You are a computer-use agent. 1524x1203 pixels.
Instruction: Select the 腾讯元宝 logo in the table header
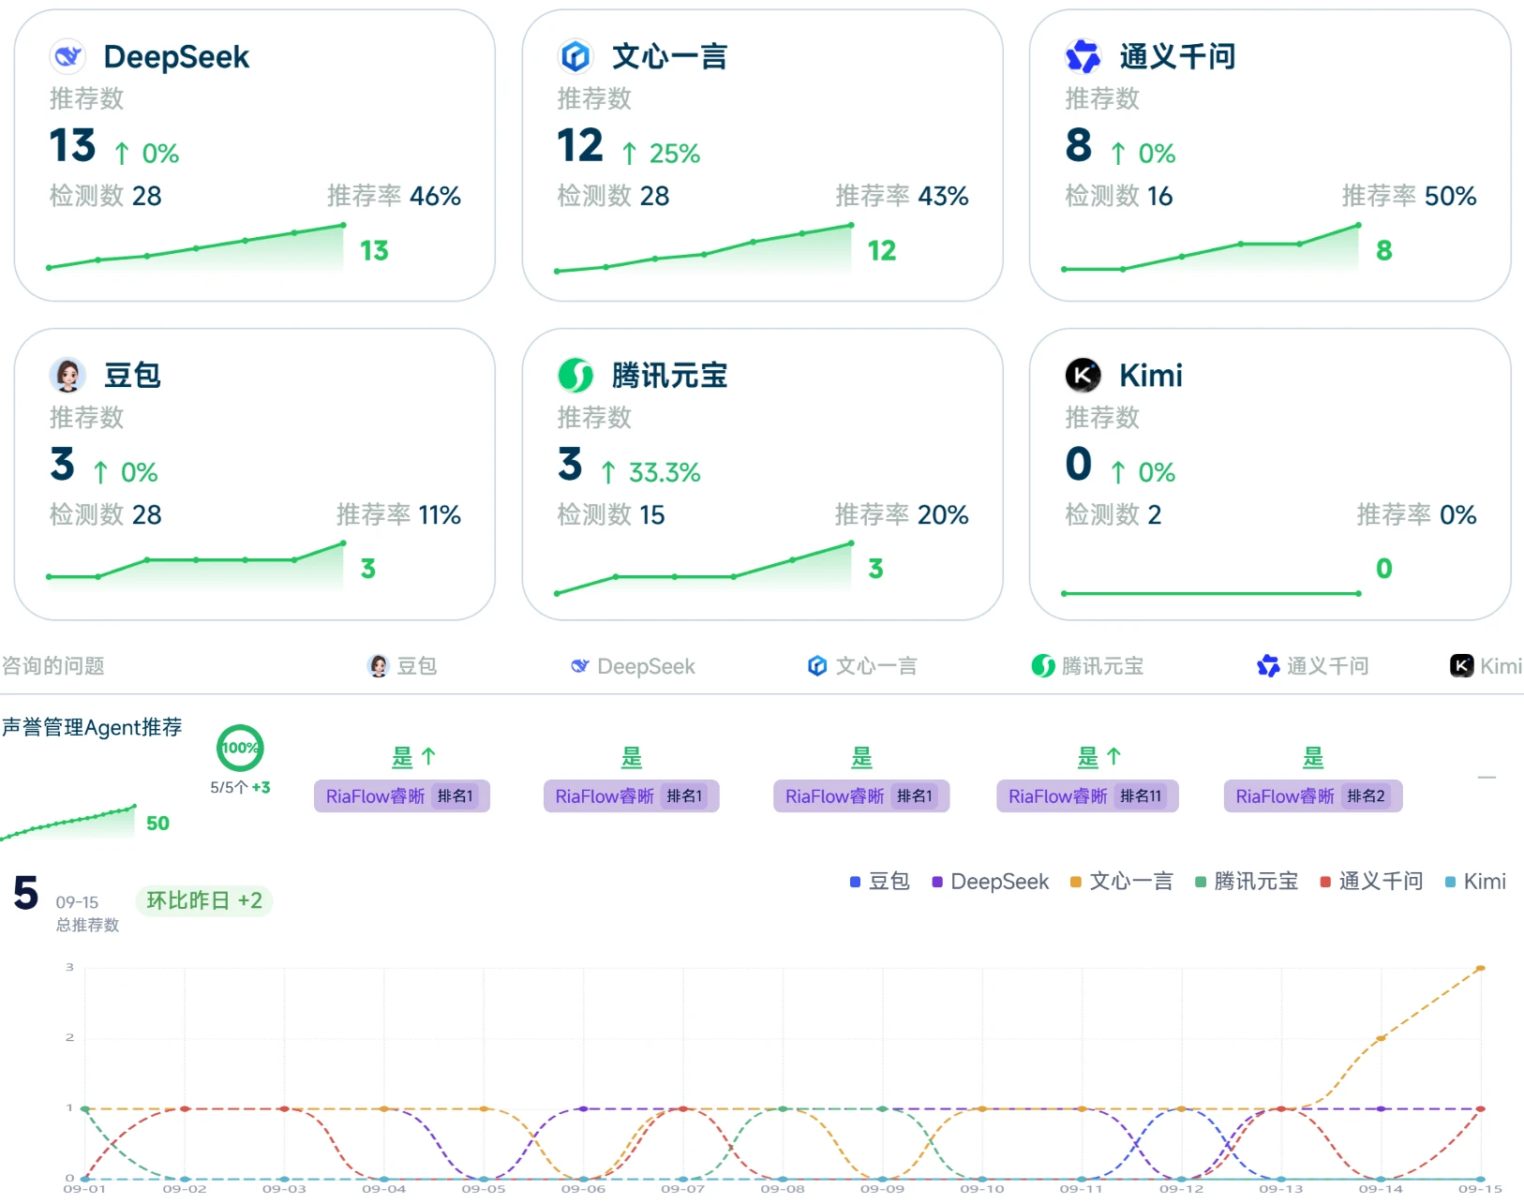[x=1043, y=666]
